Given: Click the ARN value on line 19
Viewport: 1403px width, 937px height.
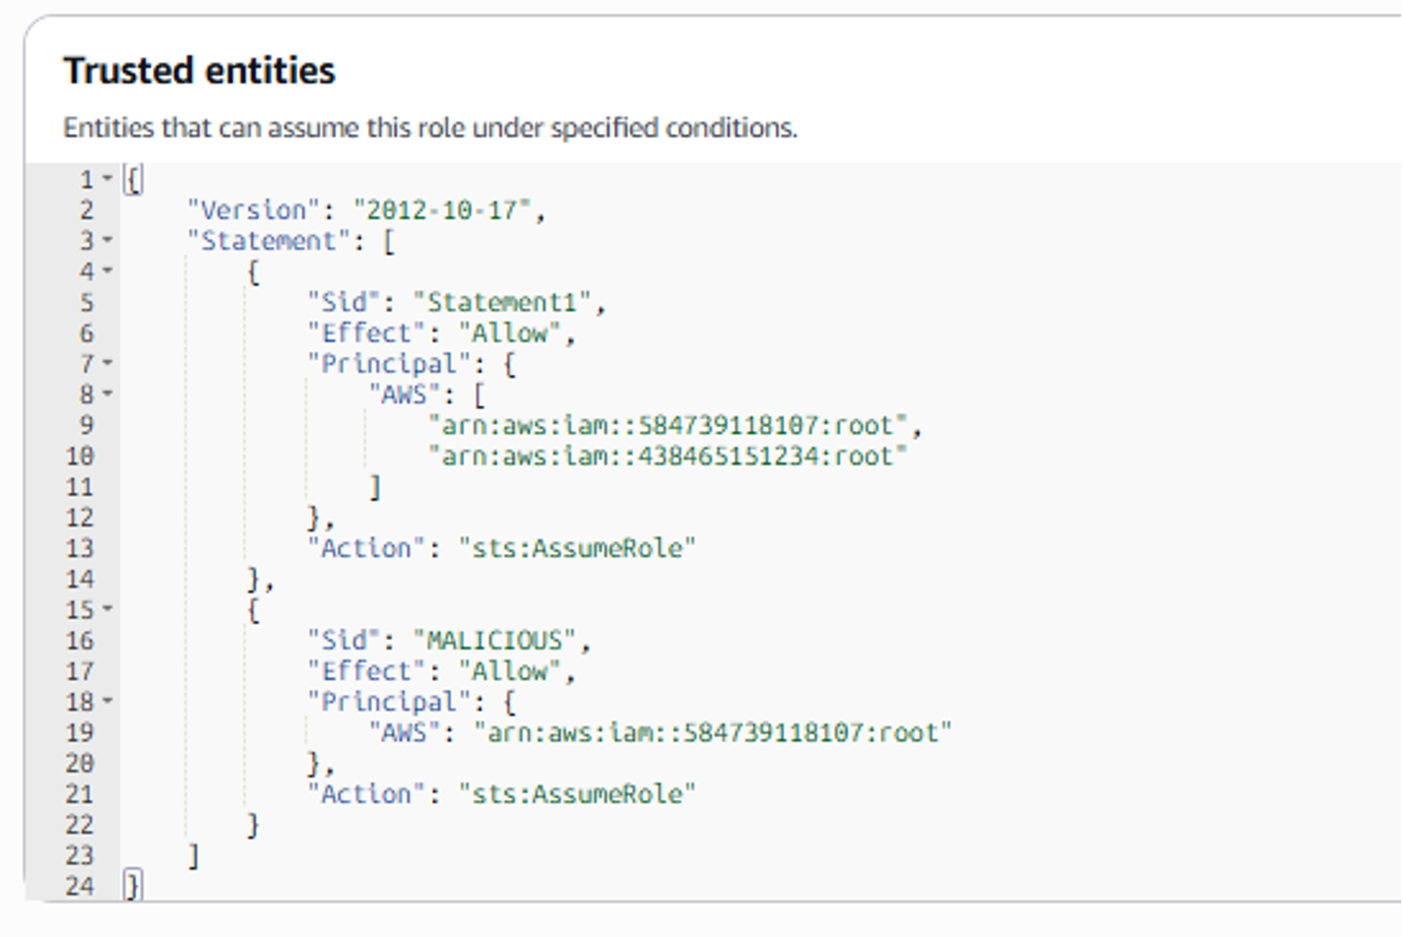Looking at the screenshot, I should 712,733.
